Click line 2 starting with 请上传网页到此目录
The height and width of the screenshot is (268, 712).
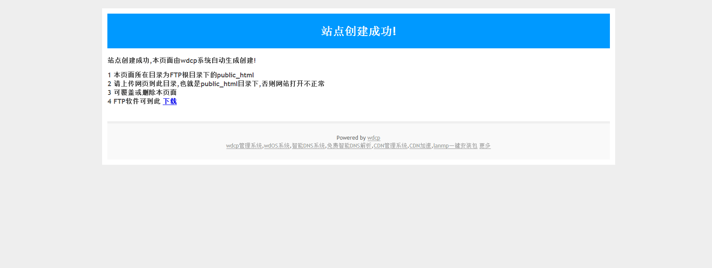pos(216,84)
